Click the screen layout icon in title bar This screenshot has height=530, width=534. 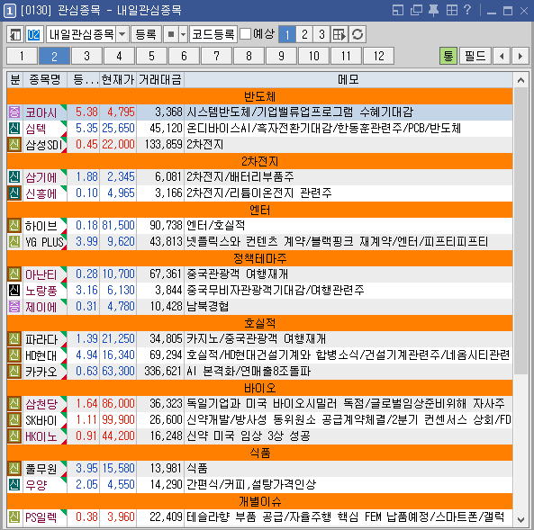tap(398, 10)
